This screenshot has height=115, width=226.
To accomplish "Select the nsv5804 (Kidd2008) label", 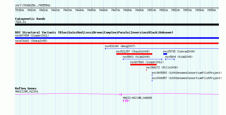I will point(179,57).
